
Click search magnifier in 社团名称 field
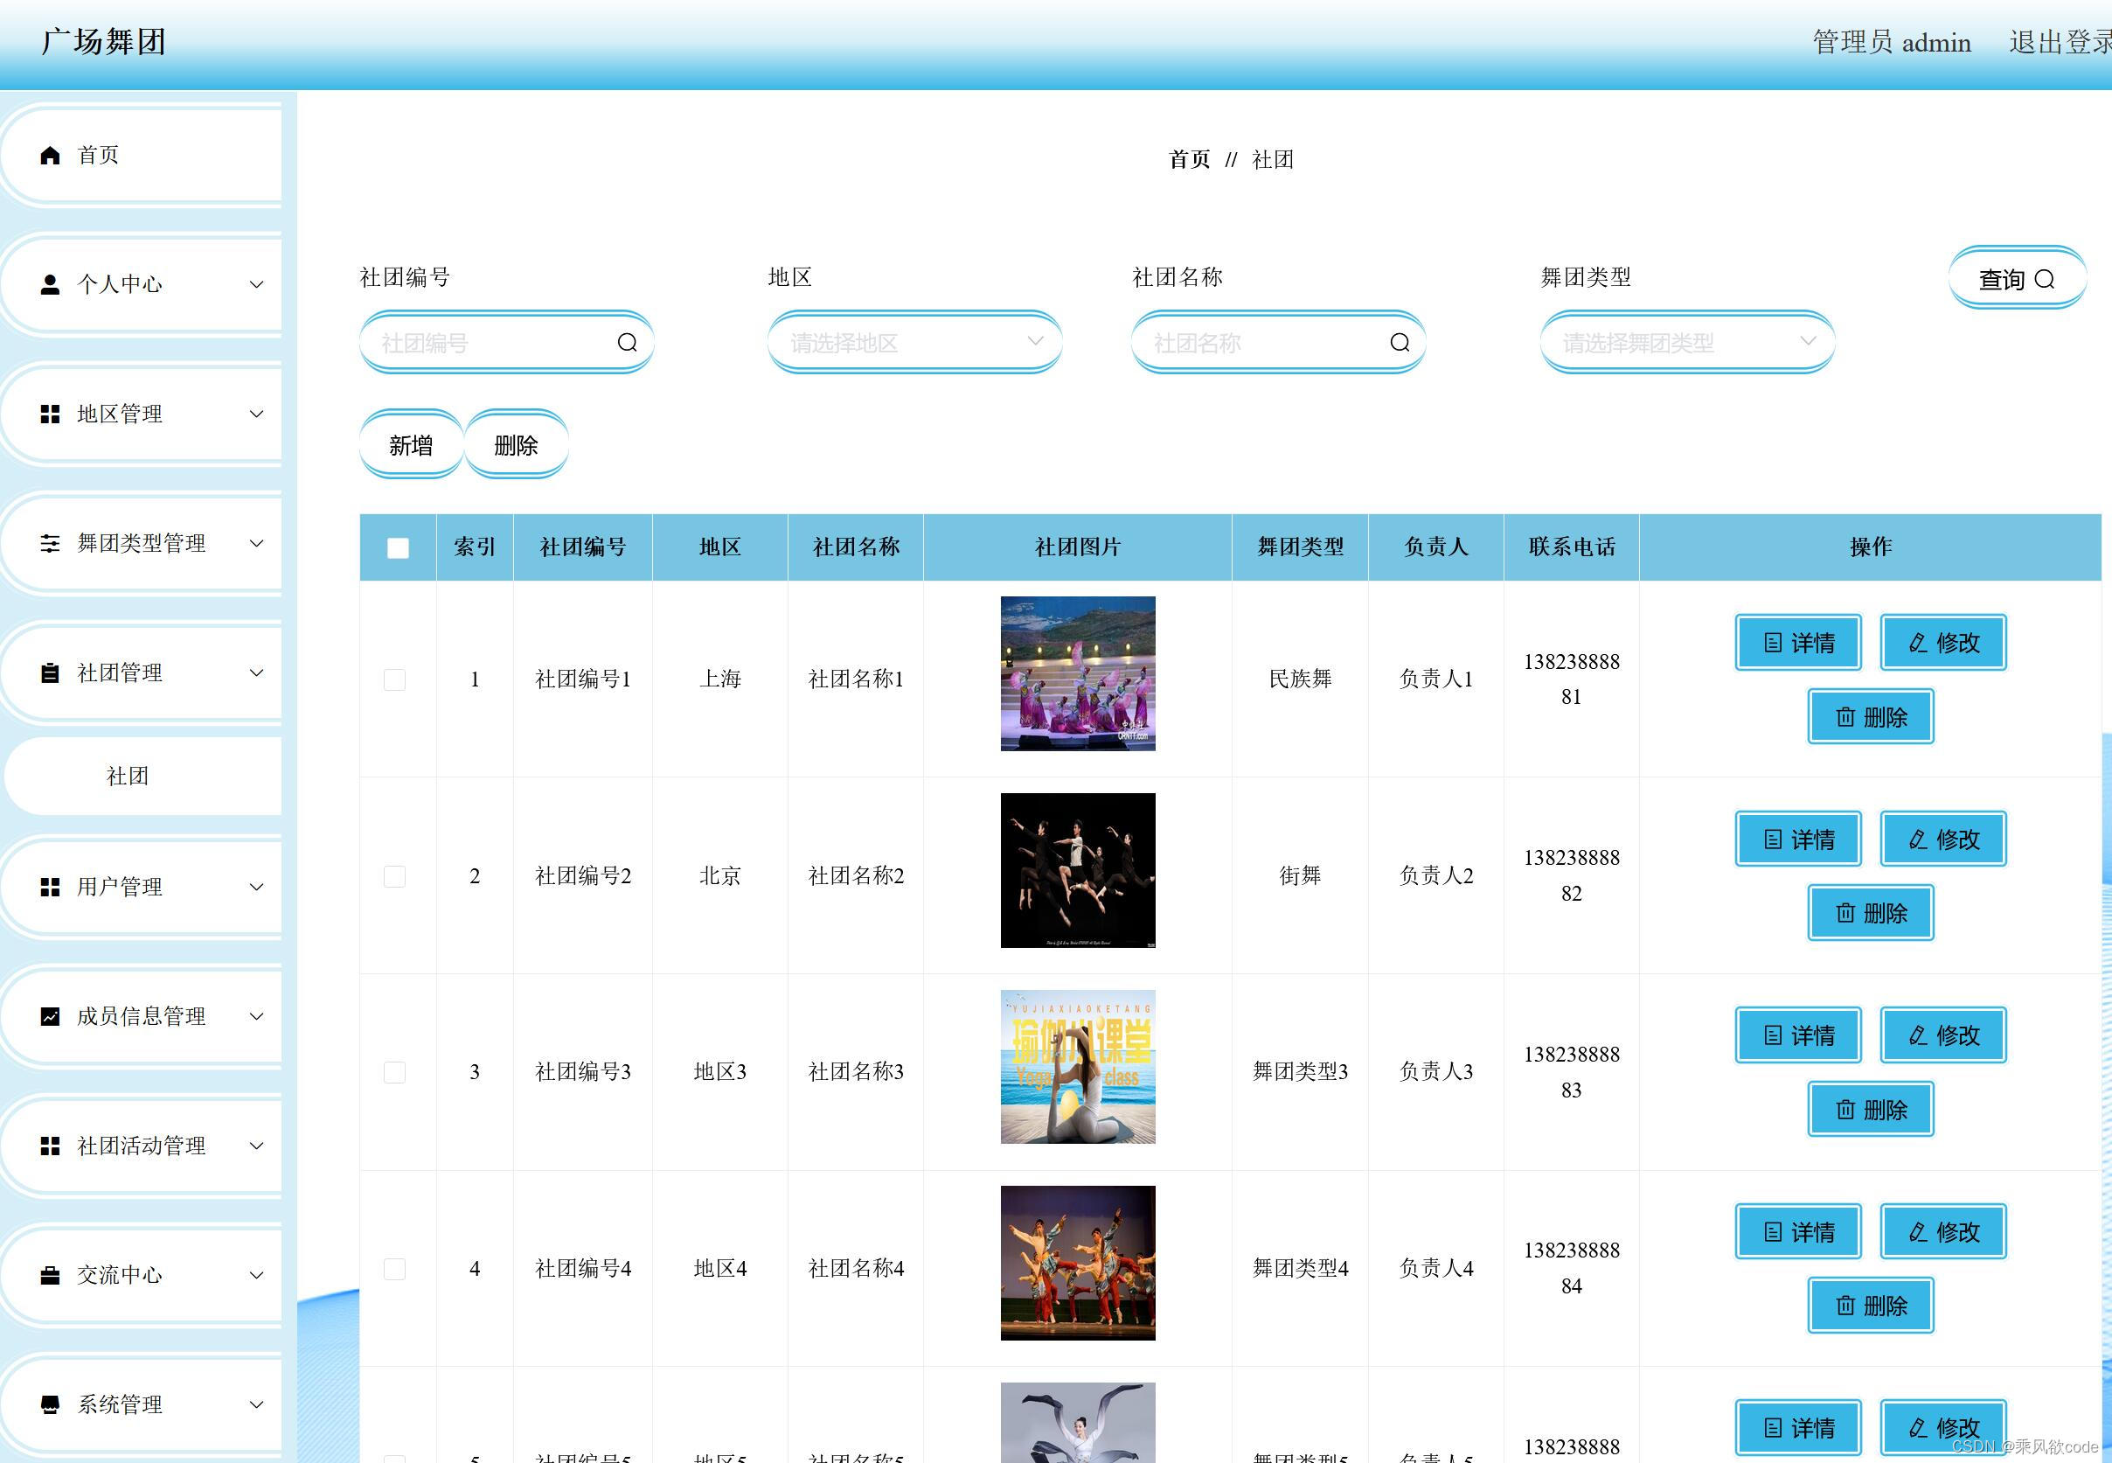coord(1400,343)
